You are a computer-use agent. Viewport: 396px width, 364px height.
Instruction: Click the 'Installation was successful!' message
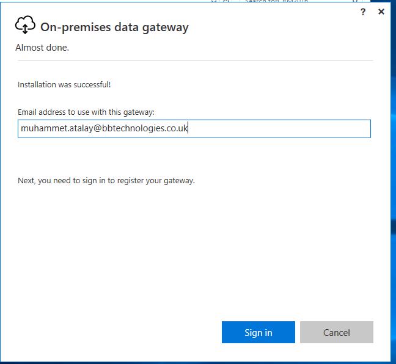pyautogui.click(x=64, y=85)
